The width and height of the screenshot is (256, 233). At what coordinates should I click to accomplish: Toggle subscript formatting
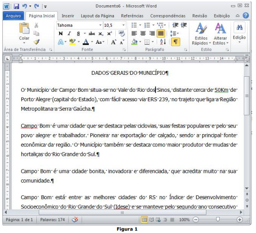tap(101, 34)
